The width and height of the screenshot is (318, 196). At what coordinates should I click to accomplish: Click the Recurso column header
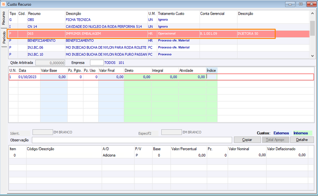(34, 14)
